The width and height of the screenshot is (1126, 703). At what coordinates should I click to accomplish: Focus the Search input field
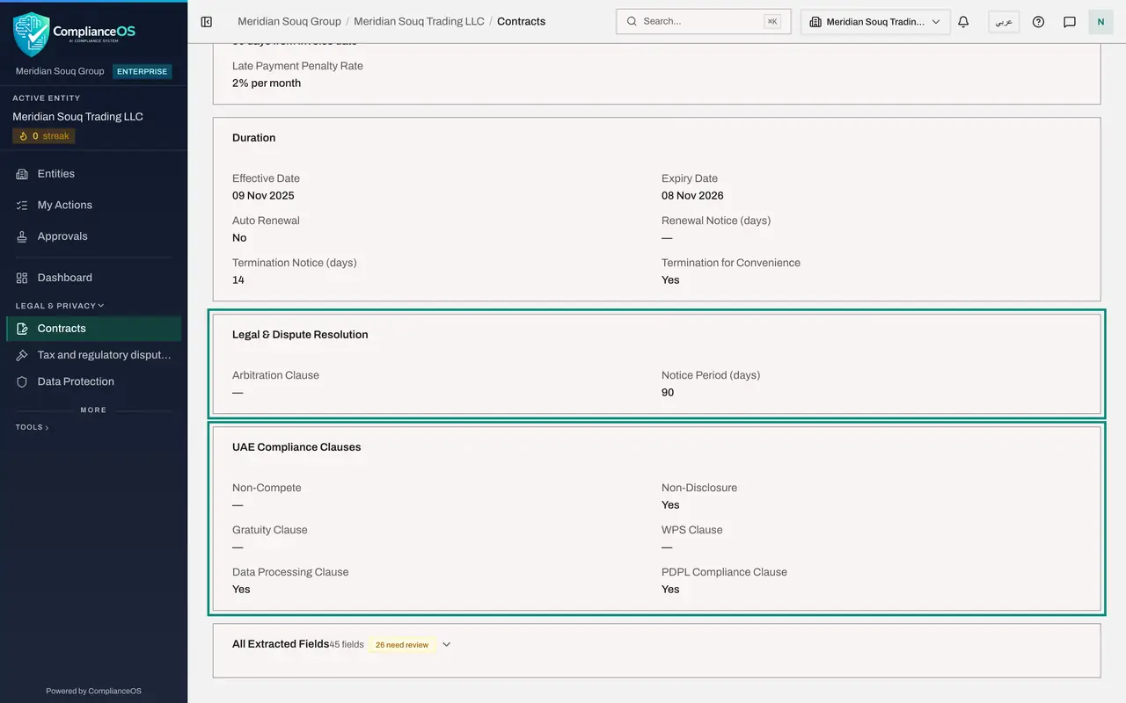click(x=703, y=21)
